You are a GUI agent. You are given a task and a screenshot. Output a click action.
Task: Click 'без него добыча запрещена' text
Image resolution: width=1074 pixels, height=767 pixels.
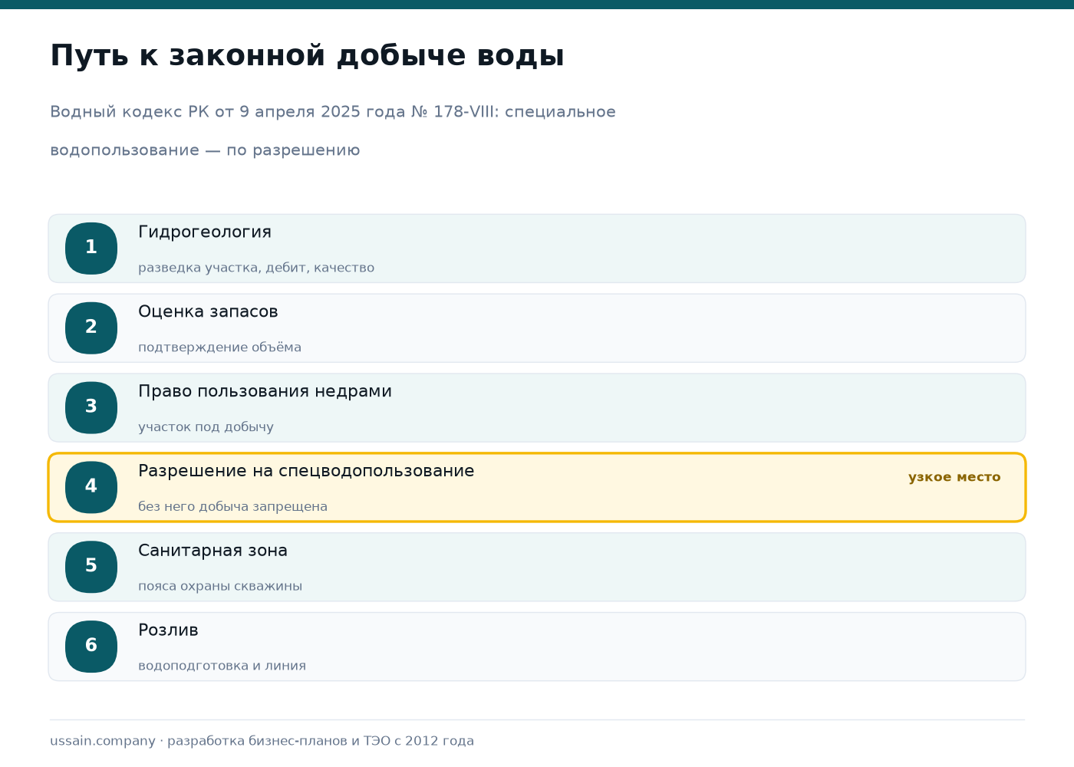(x=232, y=507)
